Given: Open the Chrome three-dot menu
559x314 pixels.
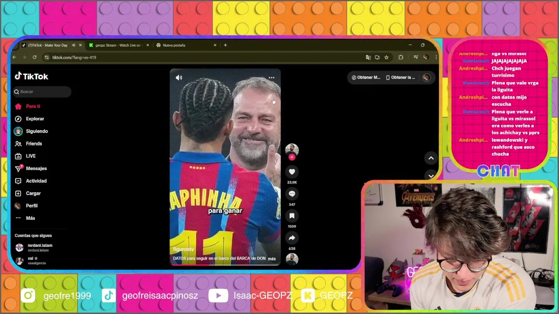Looking at the screenshot, I should point(436,58).
